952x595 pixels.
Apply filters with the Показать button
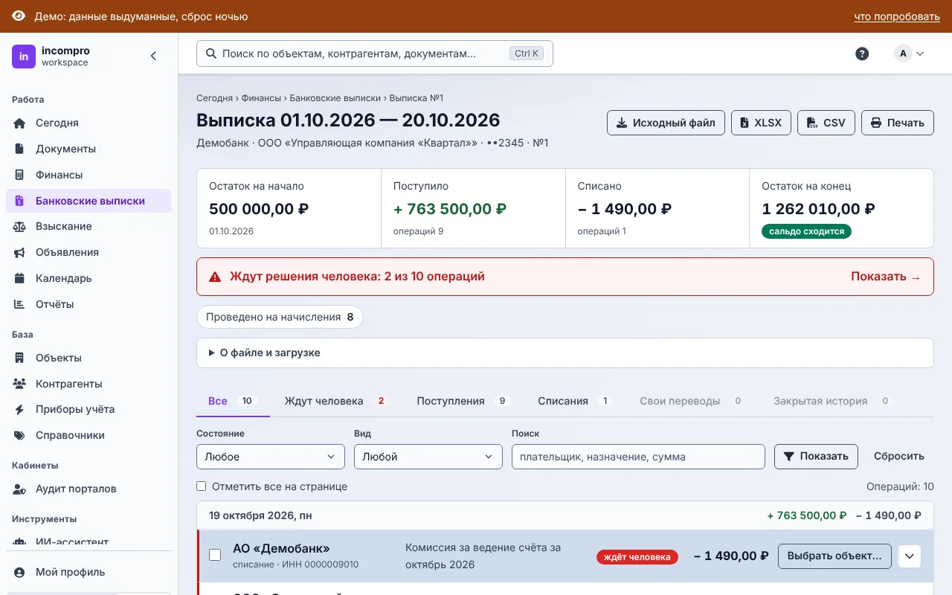tap(816, 457)
